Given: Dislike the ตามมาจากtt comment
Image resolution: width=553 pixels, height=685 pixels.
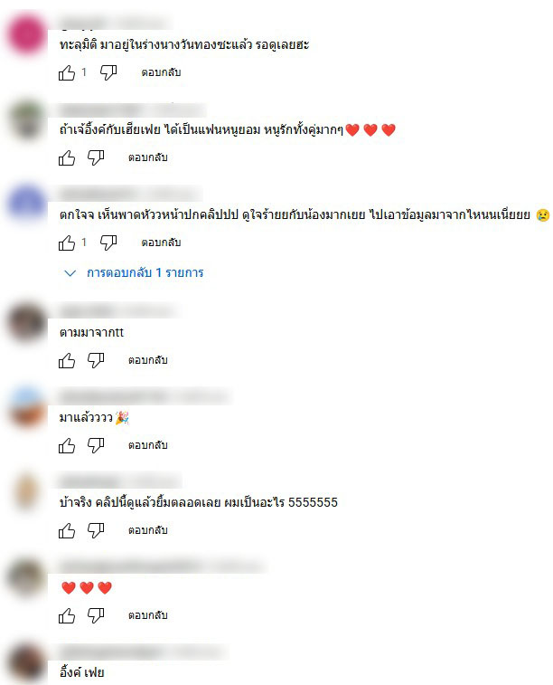Looking at the screenshot, I should pyautogui.click(x=96, y=360).
